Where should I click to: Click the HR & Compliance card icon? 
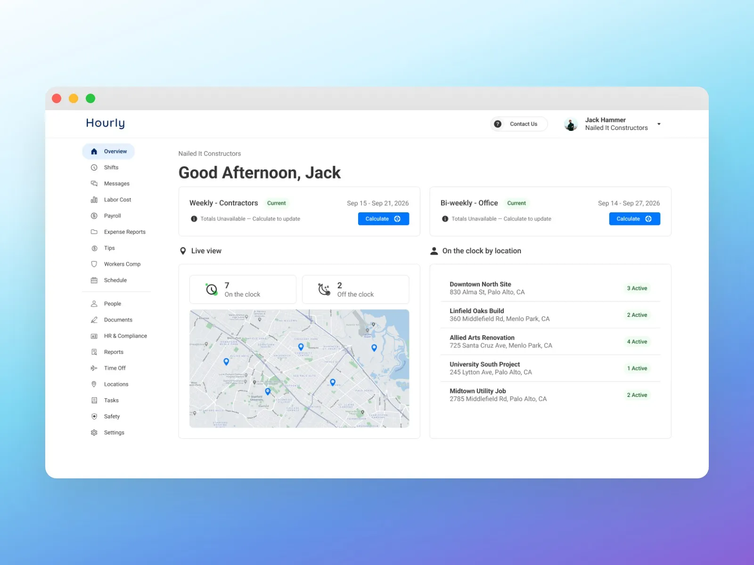[x=94, y=336]
